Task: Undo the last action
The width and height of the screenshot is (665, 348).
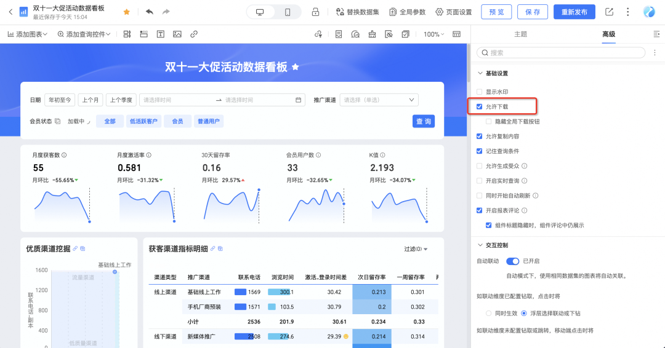Action: [x=149, y=12]
